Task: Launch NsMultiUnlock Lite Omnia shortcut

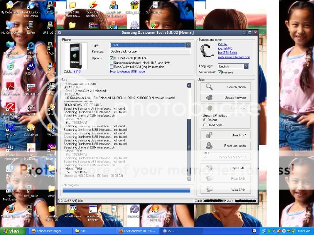Action: (x=31, y=9)
